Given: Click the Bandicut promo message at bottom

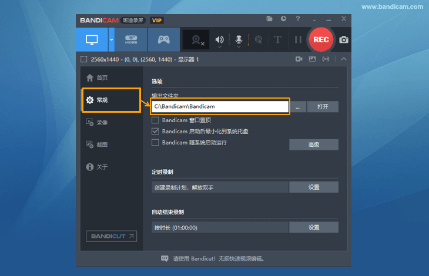Looking at the screenshot, I should coord(219,258).
